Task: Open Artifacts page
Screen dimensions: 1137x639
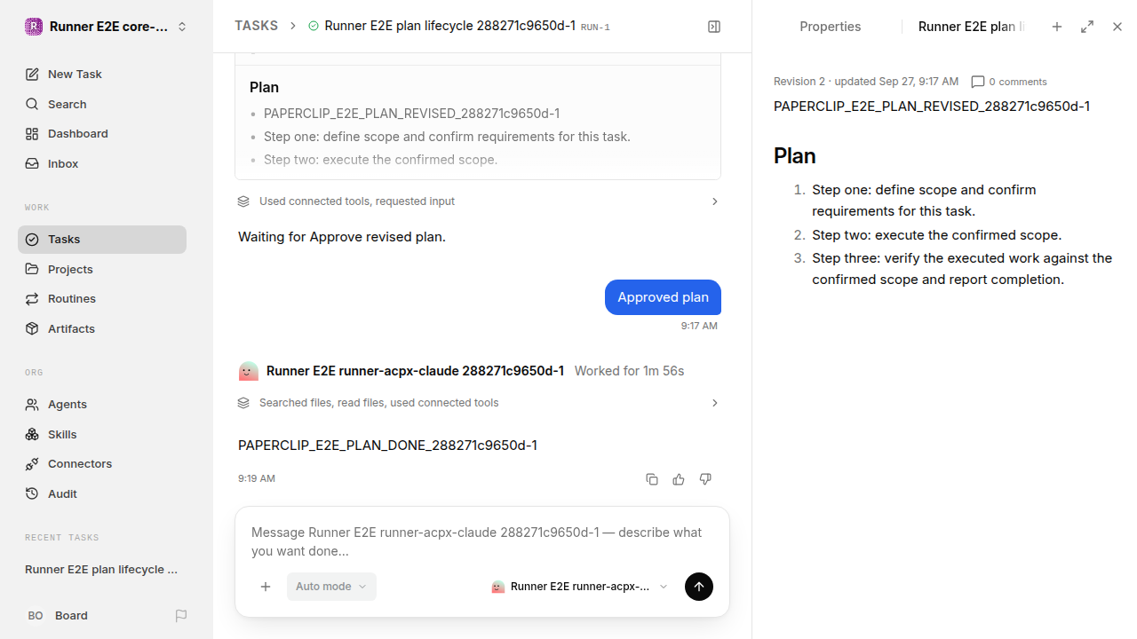Action: [x=102, y=329]
